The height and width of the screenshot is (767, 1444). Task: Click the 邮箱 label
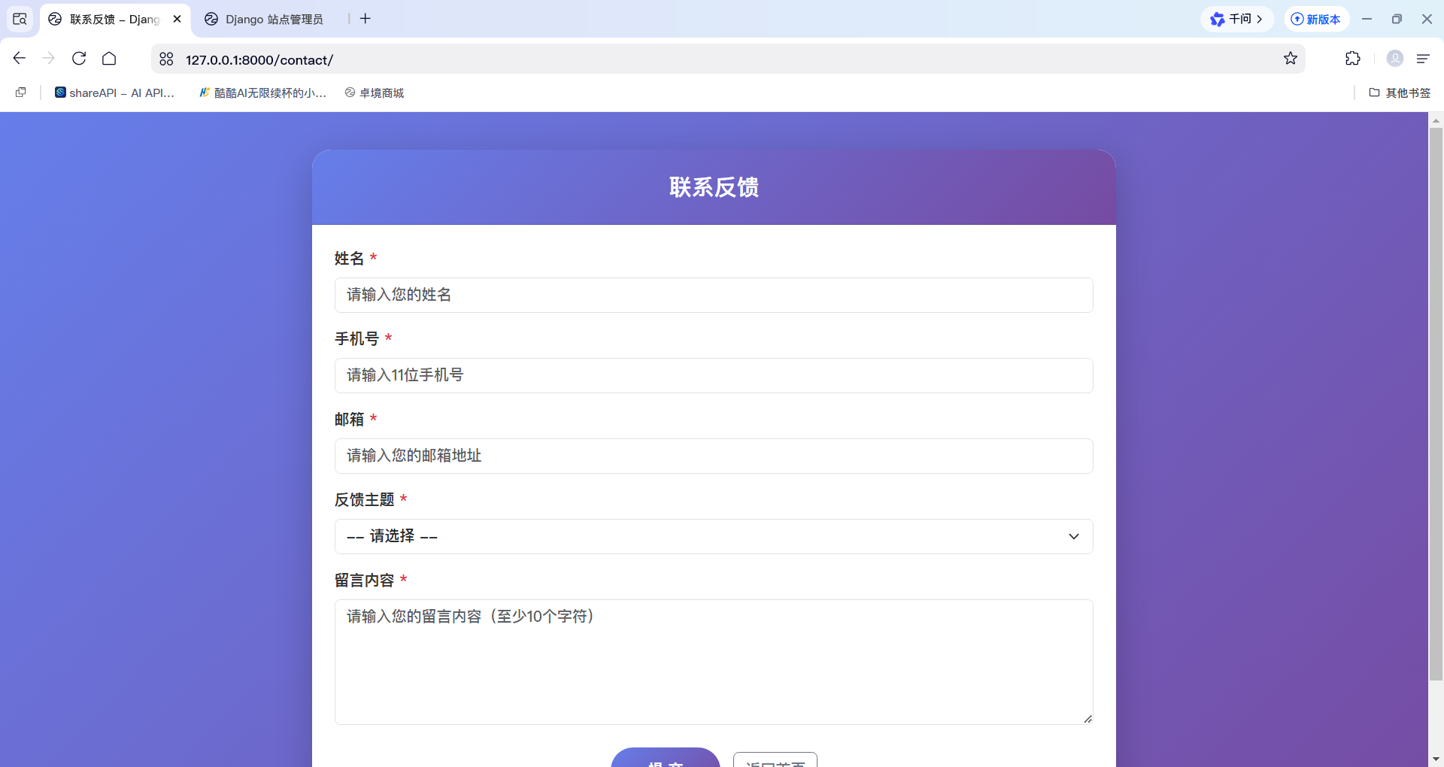(349, 419)
